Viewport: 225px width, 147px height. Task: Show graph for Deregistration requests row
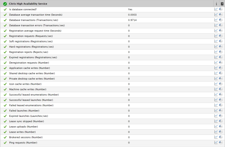coord(216,63)
